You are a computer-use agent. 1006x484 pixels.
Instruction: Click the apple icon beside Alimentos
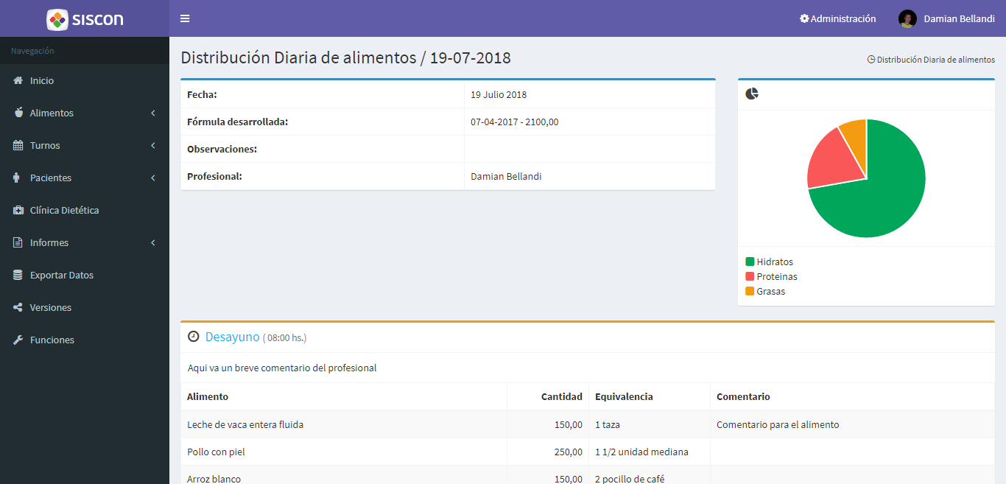18,113
